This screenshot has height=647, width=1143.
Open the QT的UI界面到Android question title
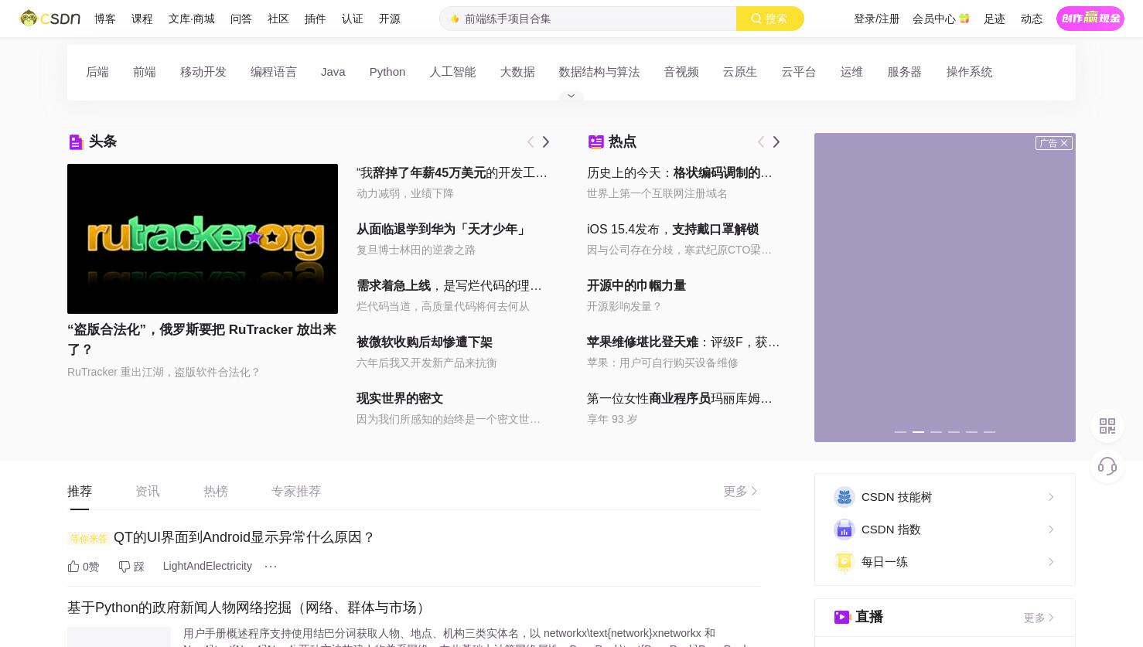tap(244, 537)
